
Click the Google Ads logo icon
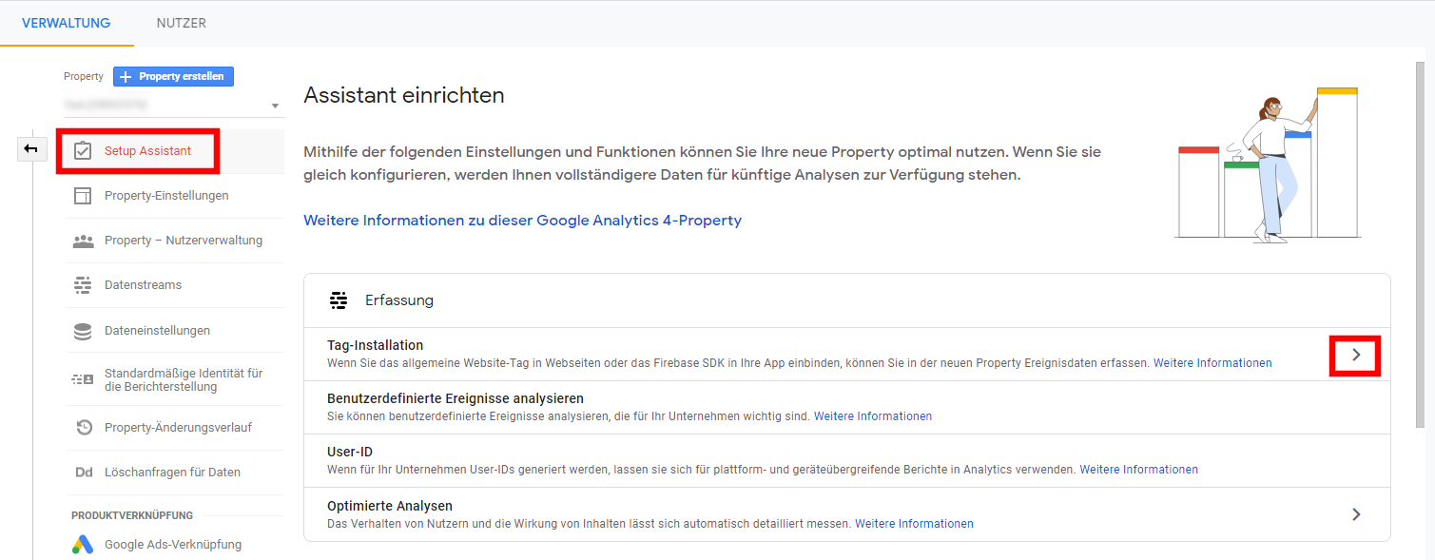(83, 545)
